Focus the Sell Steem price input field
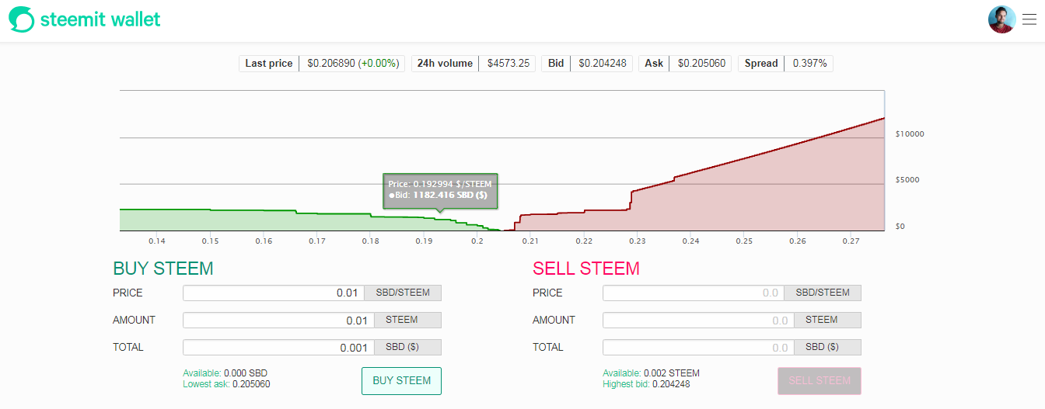The height and width of the screenshot is (409, 1045). coord(694,293)
